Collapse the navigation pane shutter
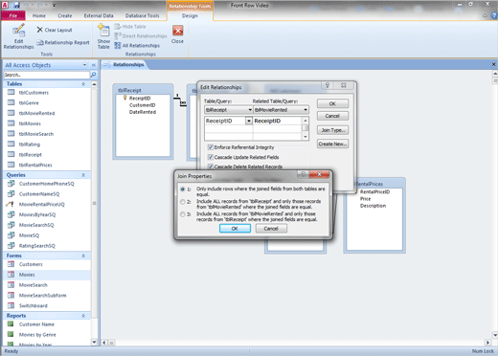 pos(94,65)
